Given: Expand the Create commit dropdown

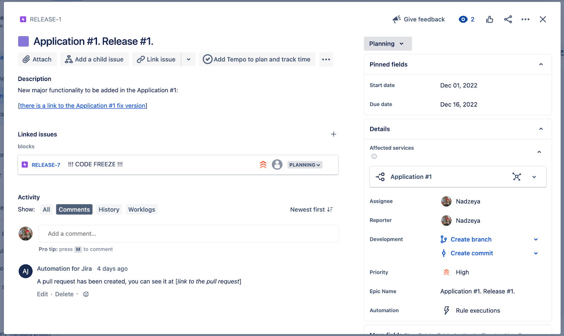Looking at the screenshot, I should click(536, 253).
